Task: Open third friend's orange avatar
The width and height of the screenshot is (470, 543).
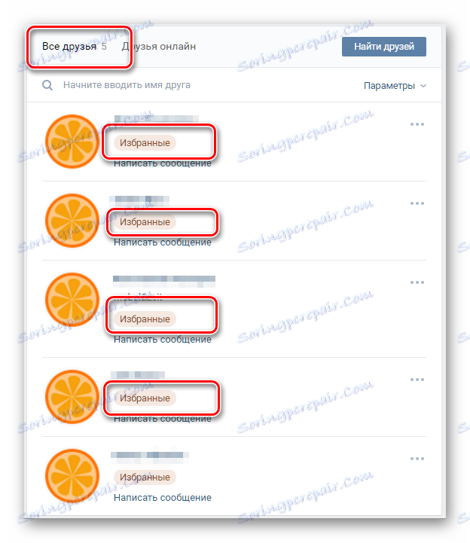Action: 72,300
